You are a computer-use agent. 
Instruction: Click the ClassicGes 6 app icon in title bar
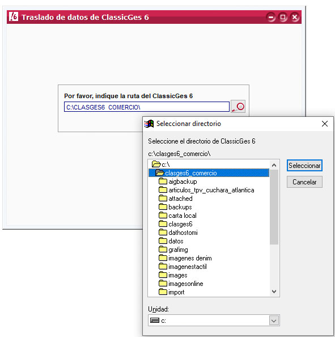tap(14, 17)
